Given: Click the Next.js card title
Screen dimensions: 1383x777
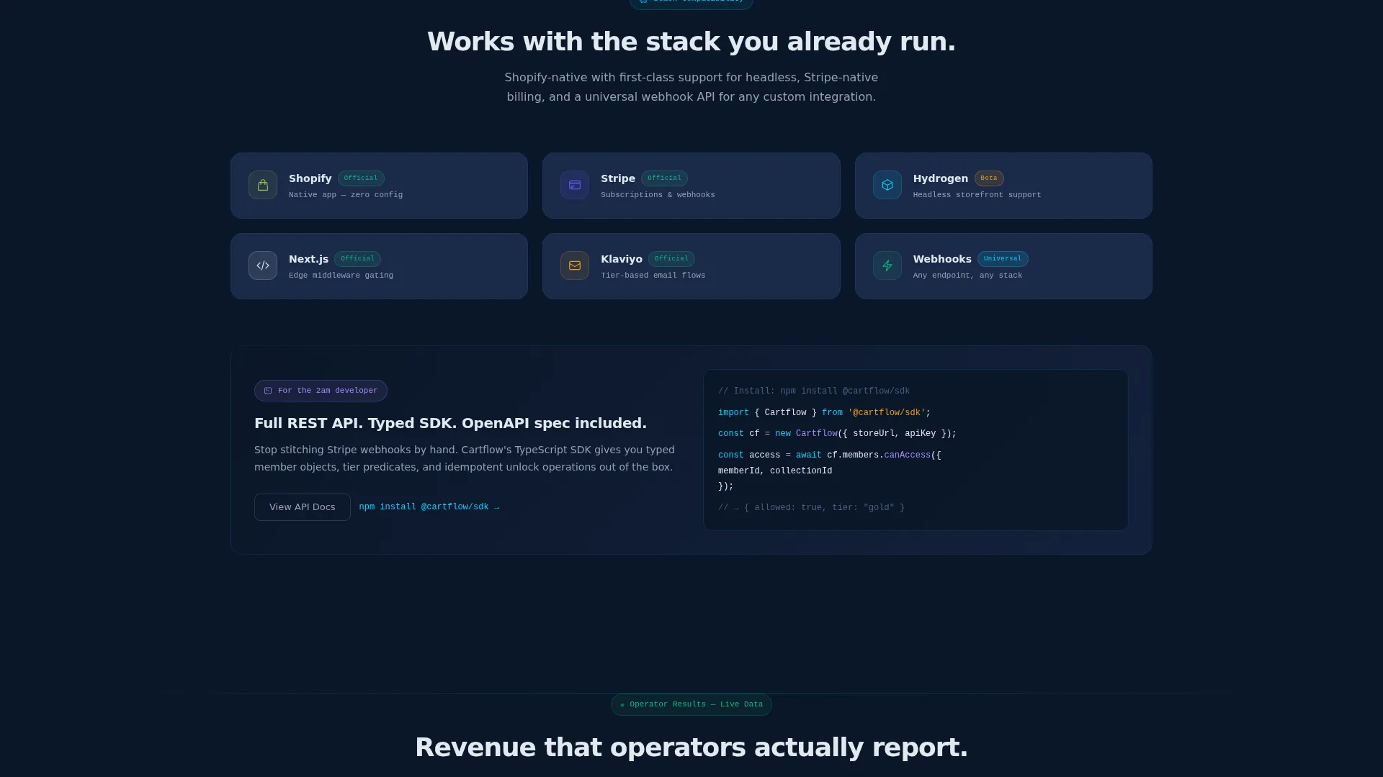Looking at the screenshot, I should (x=308, y=259).
